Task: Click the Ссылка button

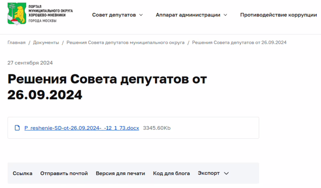Action: (x=22, y=174)
